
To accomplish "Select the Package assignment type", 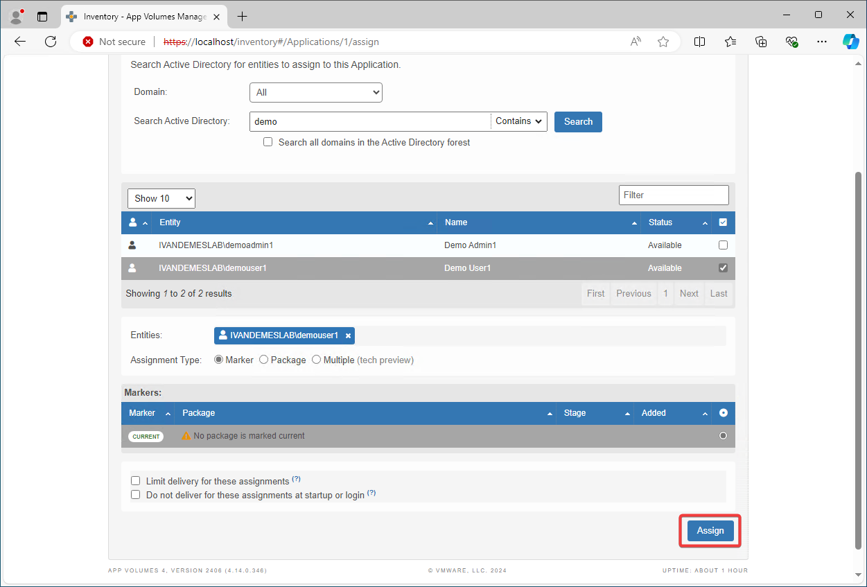I will point(263,359).
